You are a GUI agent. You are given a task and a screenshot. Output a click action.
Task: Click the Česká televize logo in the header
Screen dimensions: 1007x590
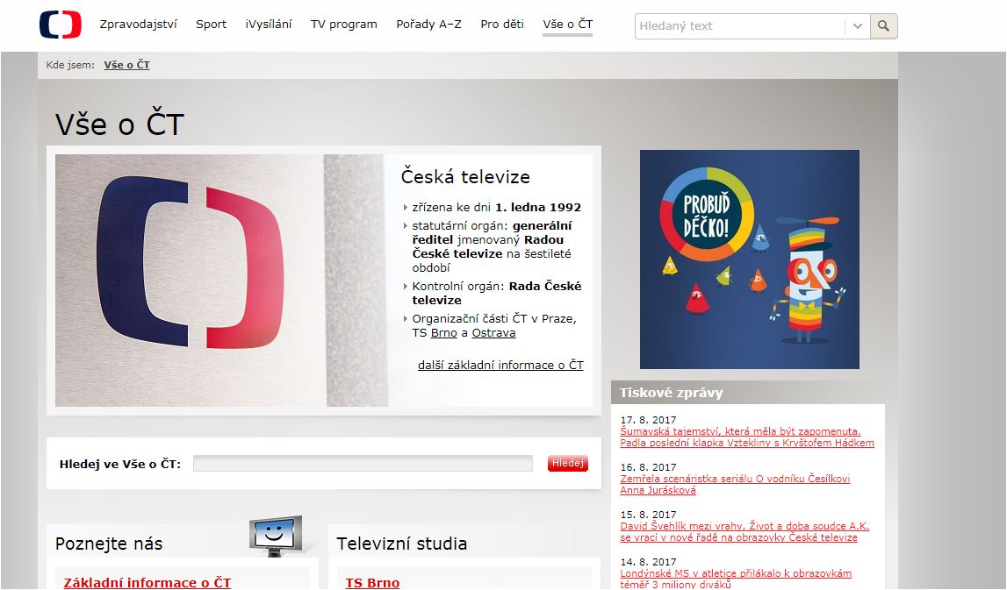(61, 25)
